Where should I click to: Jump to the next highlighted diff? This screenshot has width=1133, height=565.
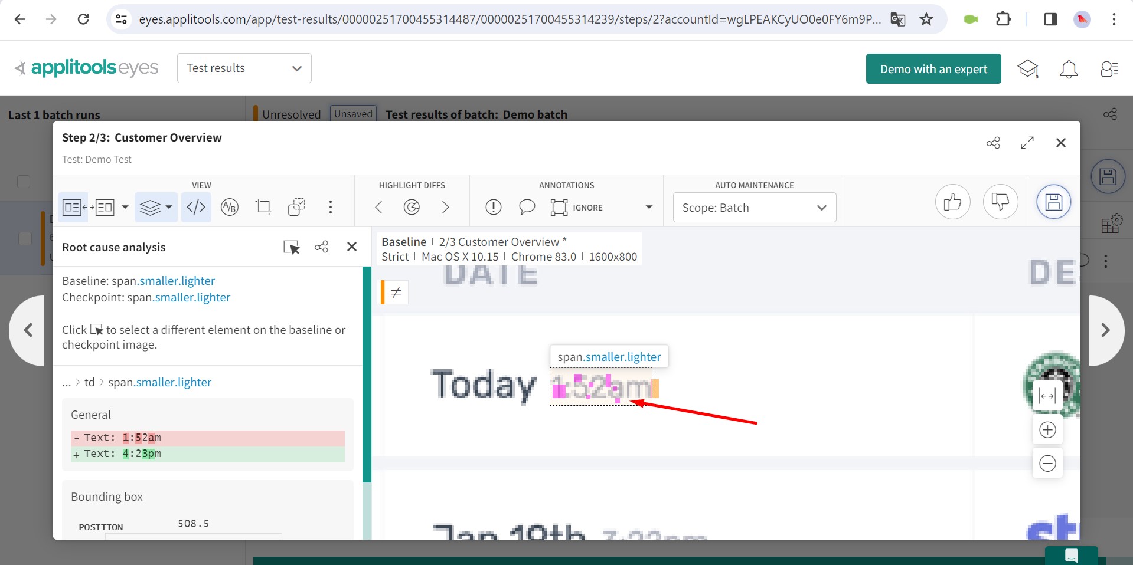point(445,207)
